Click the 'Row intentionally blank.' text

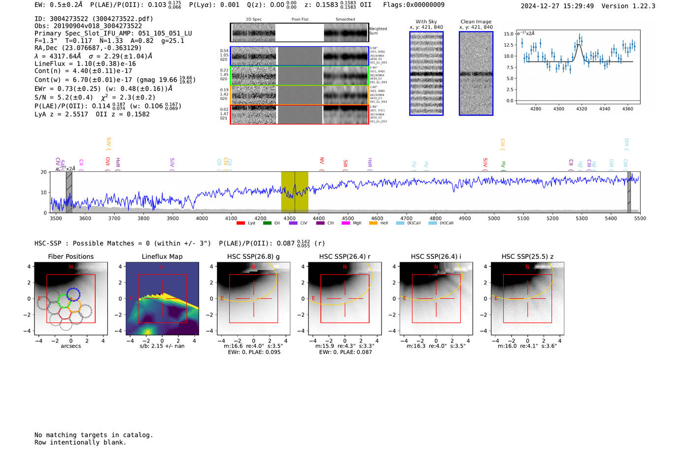pyautogui.click(x=80, y=442)
